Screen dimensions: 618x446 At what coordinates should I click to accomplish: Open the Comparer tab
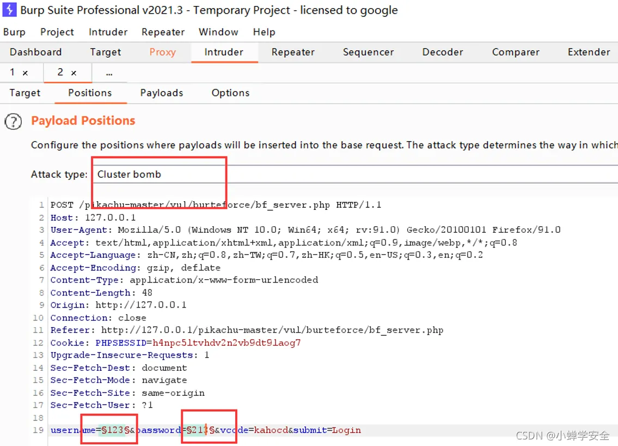pos(516,52)
